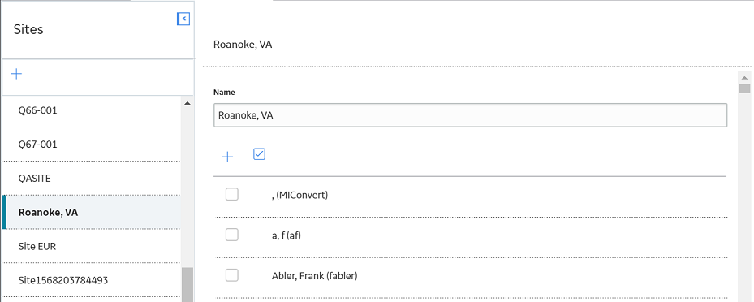
Task: Add a new site with plus icon
Action: pos(16,74)
